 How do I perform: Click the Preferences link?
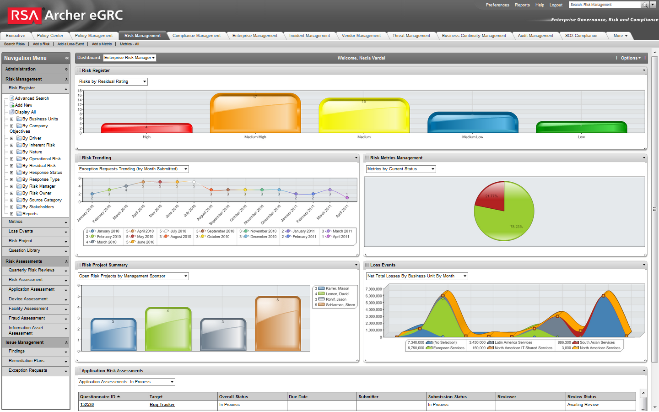pos(497,5)
